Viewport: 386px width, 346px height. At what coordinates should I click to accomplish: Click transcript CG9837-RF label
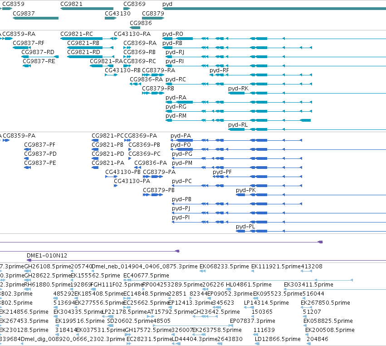[29, 43]
